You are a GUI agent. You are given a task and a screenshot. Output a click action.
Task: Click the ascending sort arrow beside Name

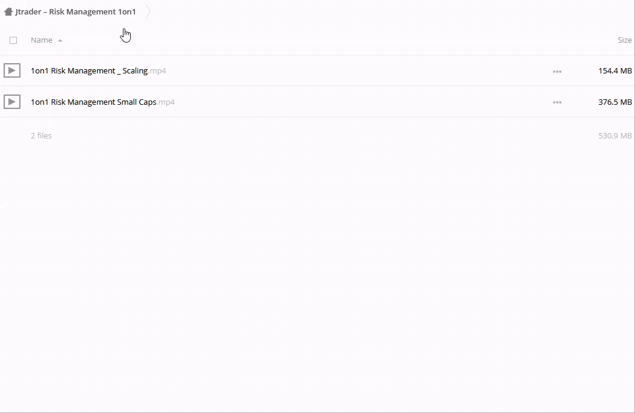tap(60, 40)
